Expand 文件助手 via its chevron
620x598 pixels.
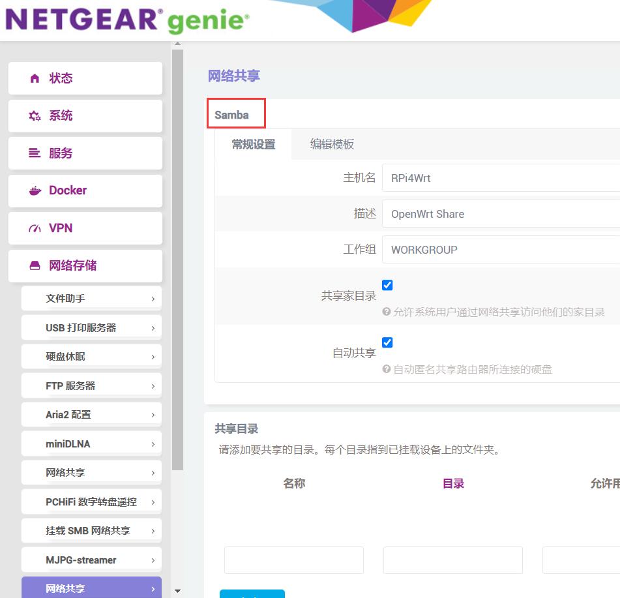[x=153, y=299]
